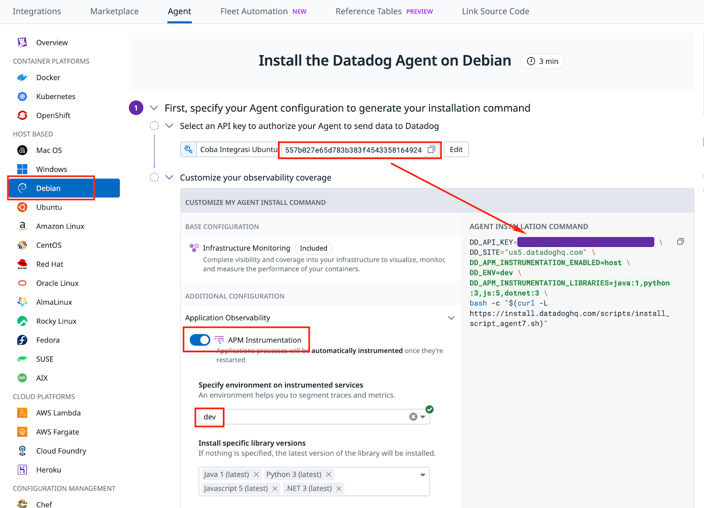The width and height of the screenshot is (704, 508).
Task: Select the Agent tab
Action: pos(180,11)
